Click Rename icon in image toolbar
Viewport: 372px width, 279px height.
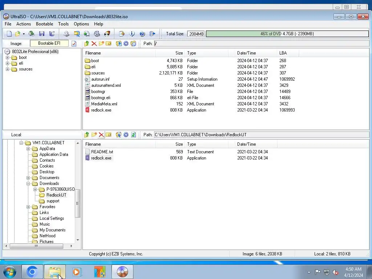point(109,44)
